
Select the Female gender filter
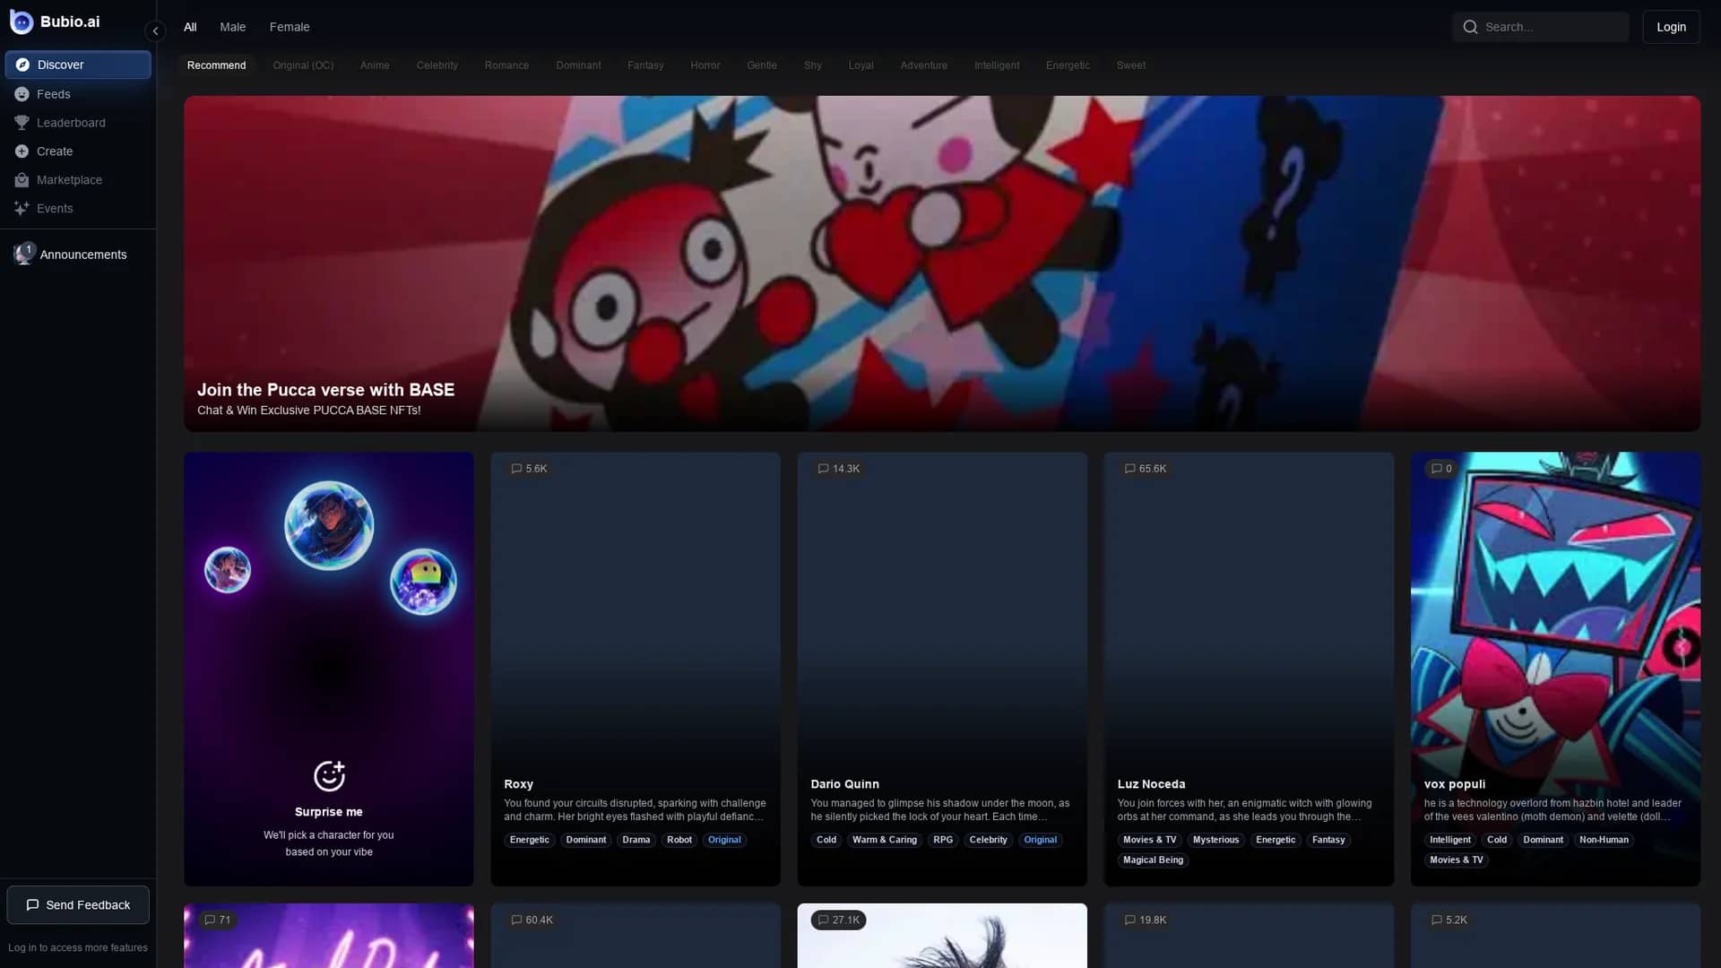[290, 27]
